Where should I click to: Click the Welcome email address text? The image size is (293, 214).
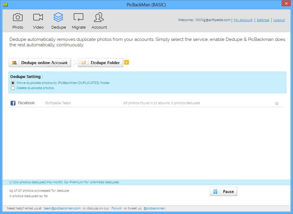click(213, 20)
